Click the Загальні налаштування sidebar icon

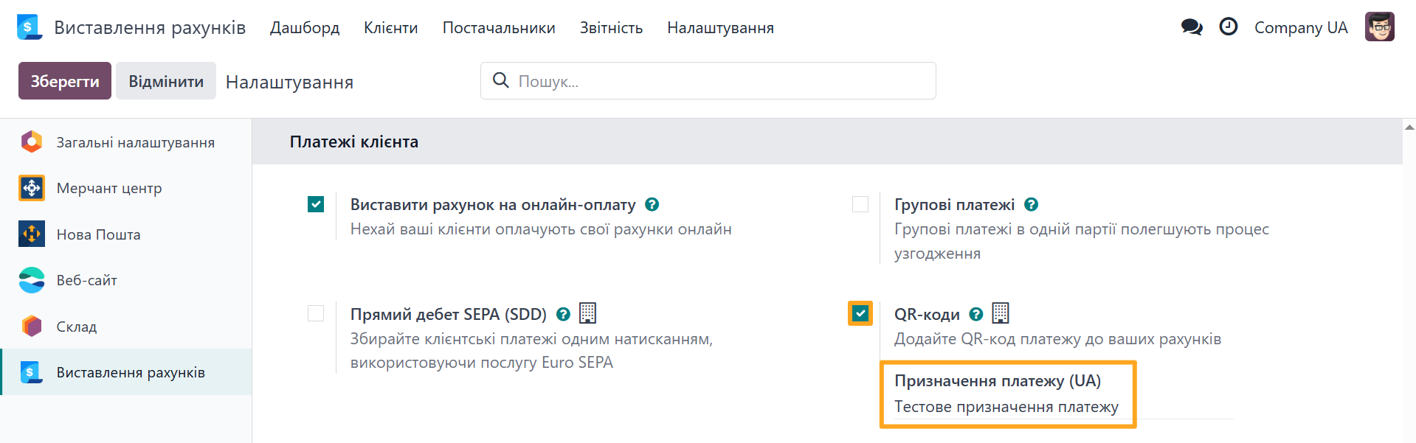point(32,142)
